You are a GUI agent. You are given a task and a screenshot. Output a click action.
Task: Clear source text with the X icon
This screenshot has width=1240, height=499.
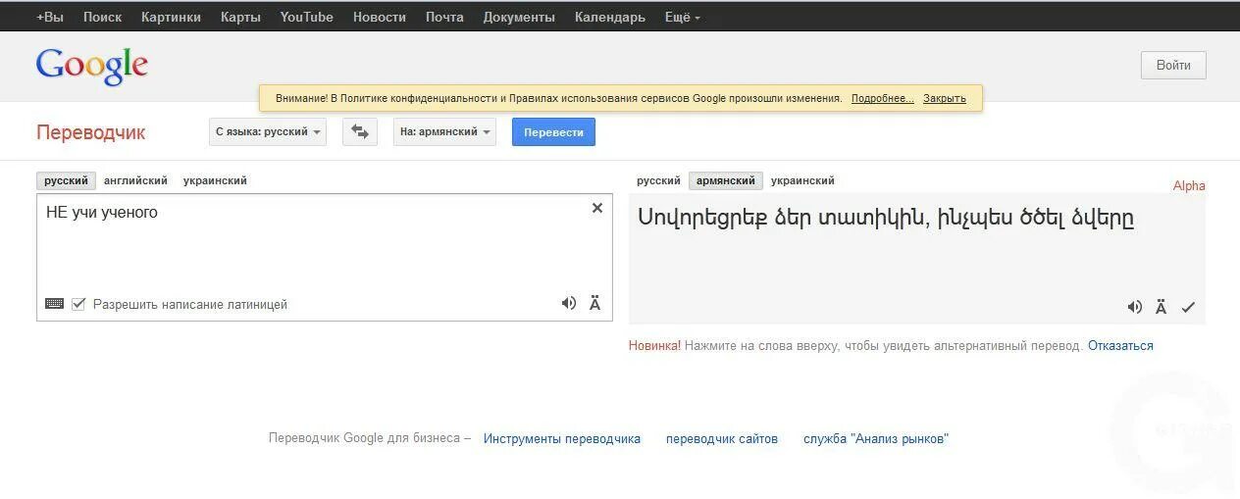(596, 208)
